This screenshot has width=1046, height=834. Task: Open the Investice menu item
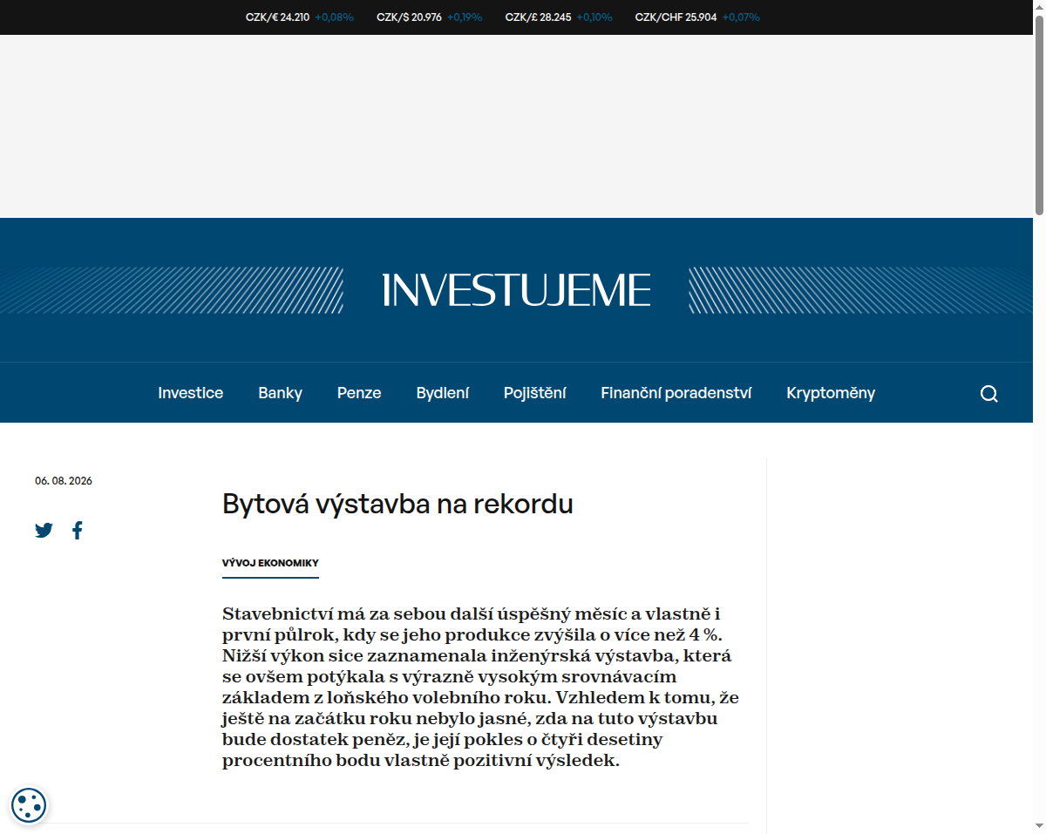(190, 393)
